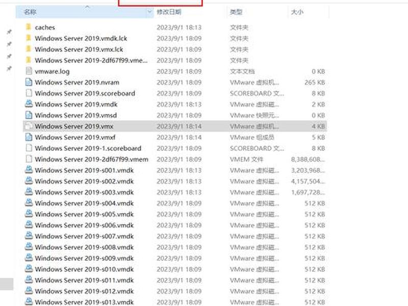Click icon of Windows Server 2019.nvram
The height and width of the screenshot is (306, 408).
click(x=29, y=82)
